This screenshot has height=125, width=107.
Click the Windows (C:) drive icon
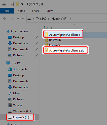10,111
